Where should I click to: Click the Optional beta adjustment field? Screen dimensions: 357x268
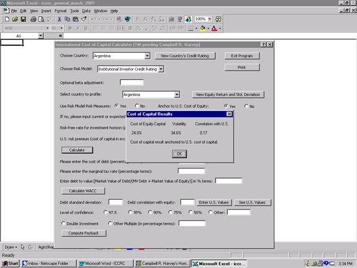pyautogui.click(x=132, y=83)
